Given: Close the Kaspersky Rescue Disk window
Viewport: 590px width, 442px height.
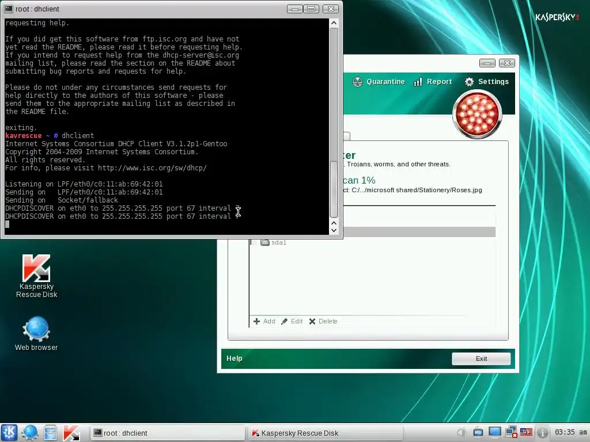Looking at the screenshot, I should (507, 63).
